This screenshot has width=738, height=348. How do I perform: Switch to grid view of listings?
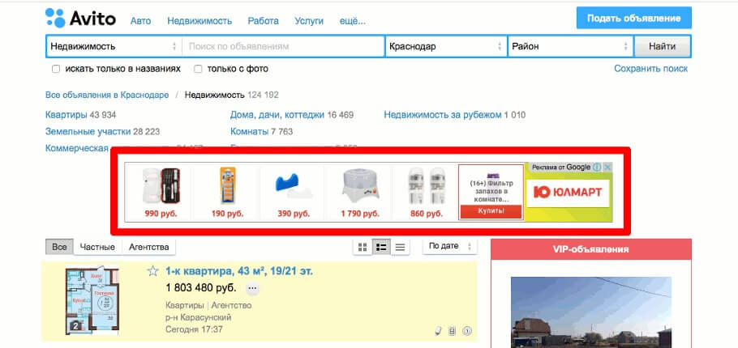363,247
